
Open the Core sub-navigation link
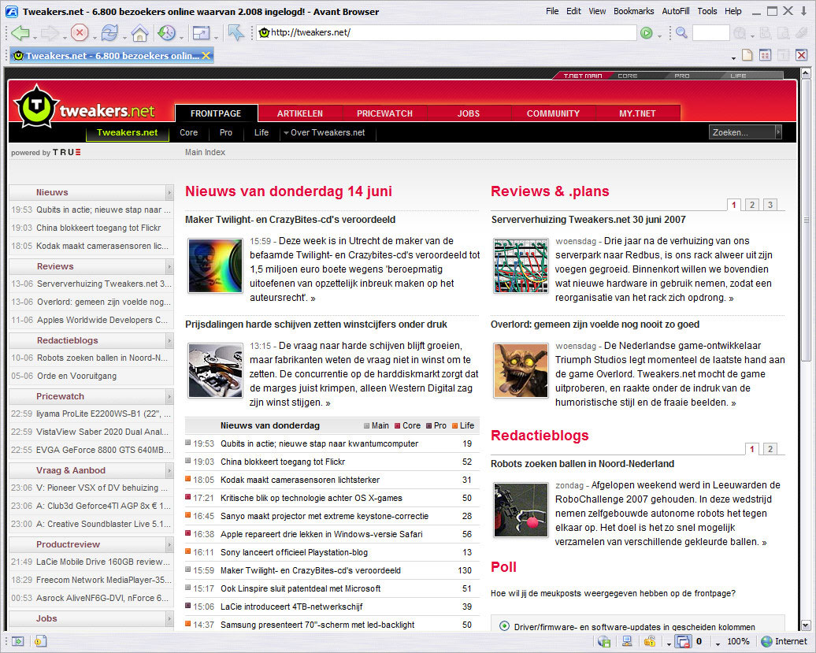click(x=188, y=132)
